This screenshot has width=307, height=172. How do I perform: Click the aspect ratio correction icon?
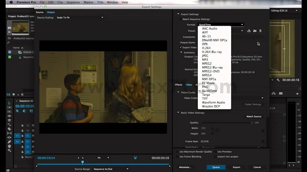click(x=135, y=158)
